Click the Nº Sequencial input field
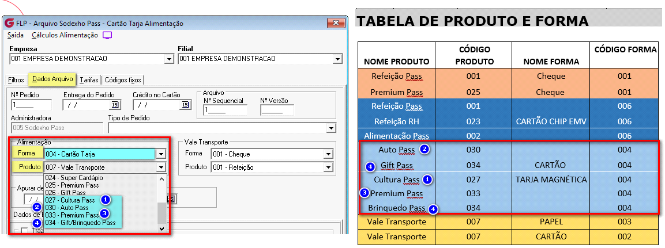This screenshot has height=248, width=665. (225, 110)
